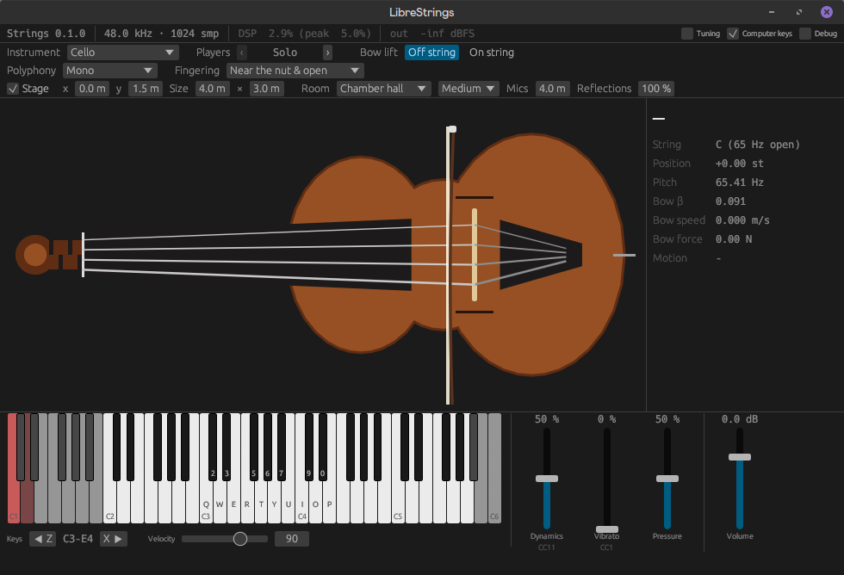Click piano key labeled P
Screen dimensions: 844x575
(329, 505)
